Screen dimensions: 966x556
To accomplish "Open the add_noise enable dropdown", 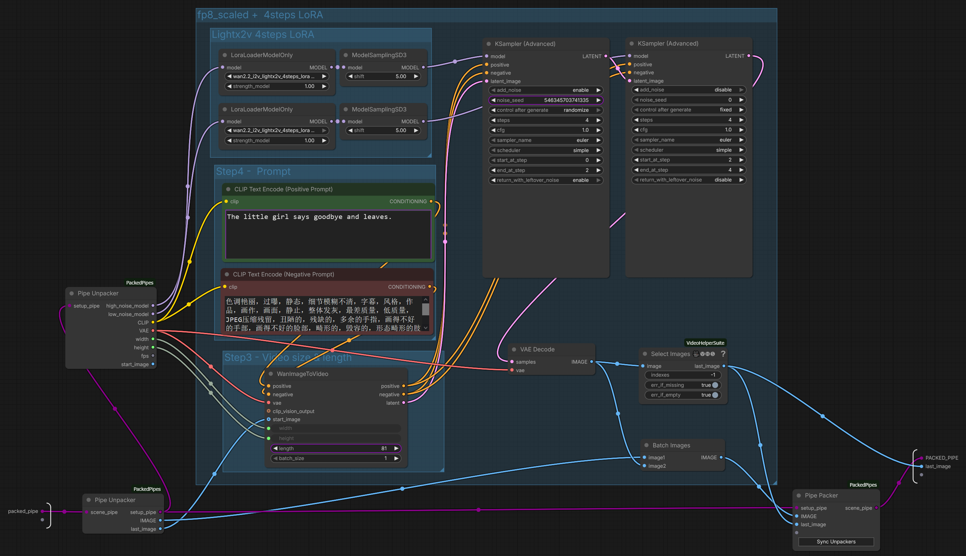I will pos(546,90).
